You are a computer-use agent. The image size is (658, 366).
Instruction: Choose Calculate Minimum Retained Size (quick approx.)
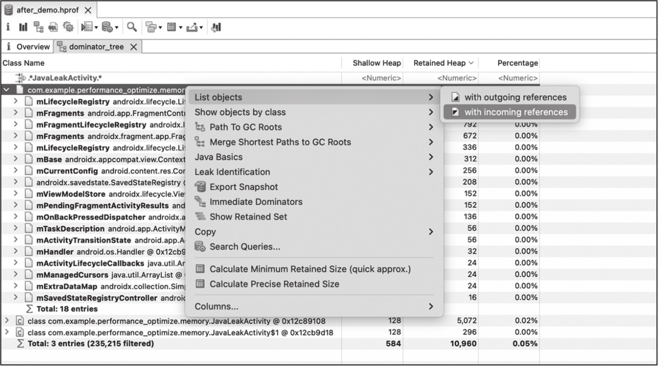coord(314,269)
